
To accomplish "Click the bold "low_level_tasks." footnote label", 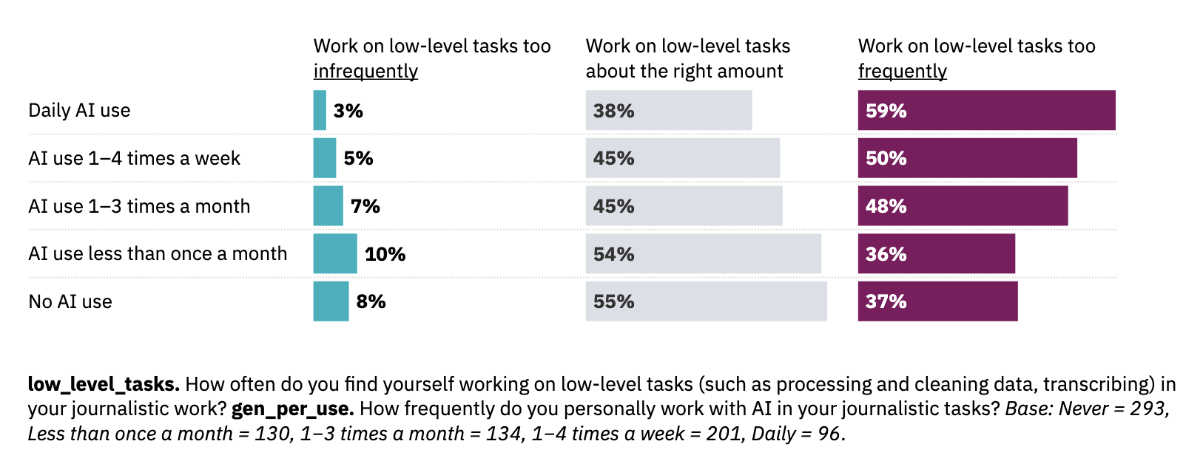I will (x=104, y=384).
